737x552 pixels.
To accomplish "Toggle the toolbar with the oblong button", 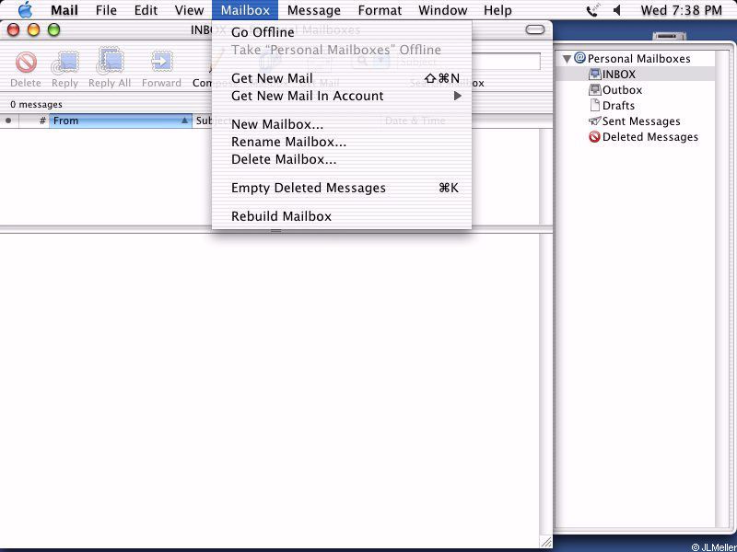I will [x=535, y=30].
